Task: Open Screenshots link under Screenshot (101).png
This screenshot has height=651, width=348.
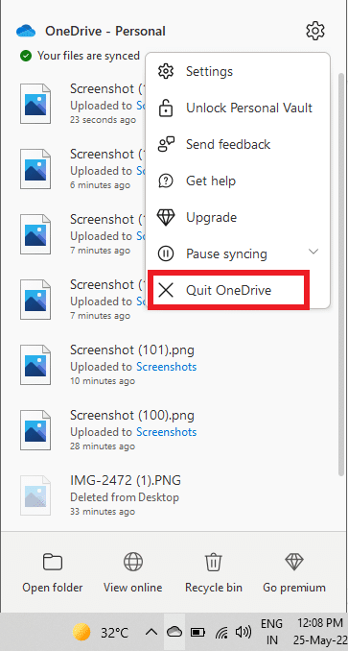Action: [x=167, y=367]
